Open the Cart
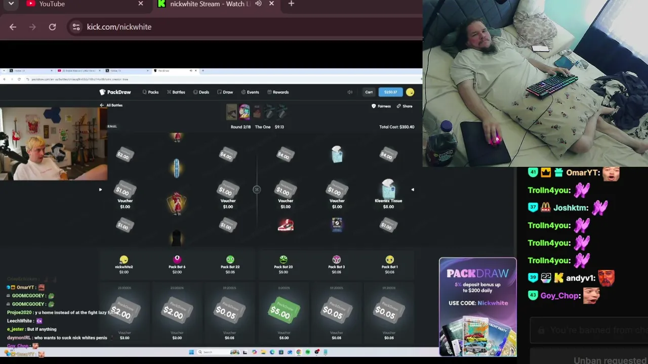Screen dimensions: 648x364 coord(369,92)
